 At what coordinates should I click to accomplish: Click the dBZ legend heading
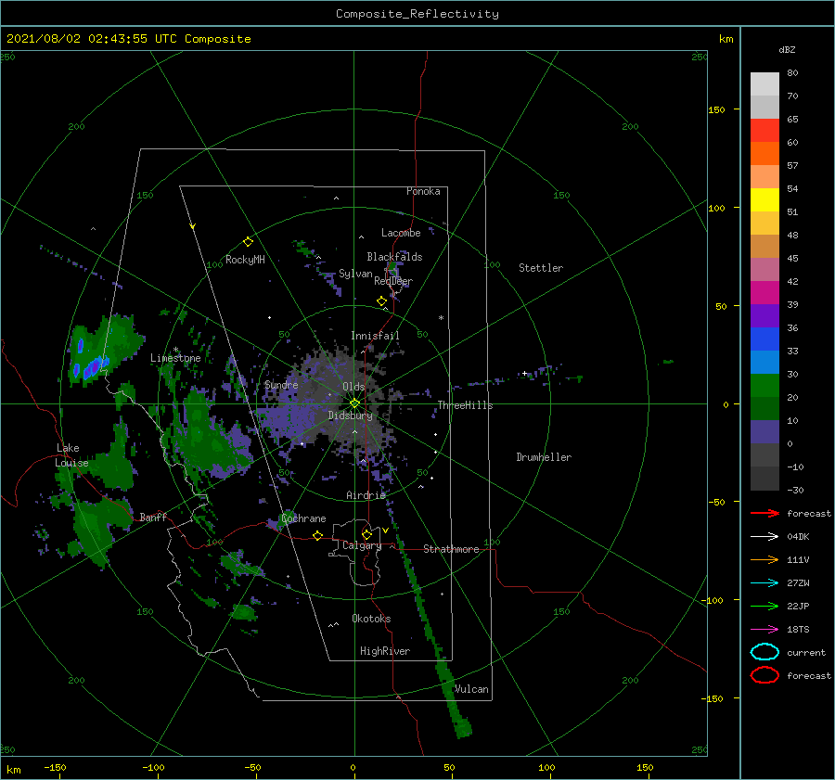pyautogui.click(x=787, y=49)
